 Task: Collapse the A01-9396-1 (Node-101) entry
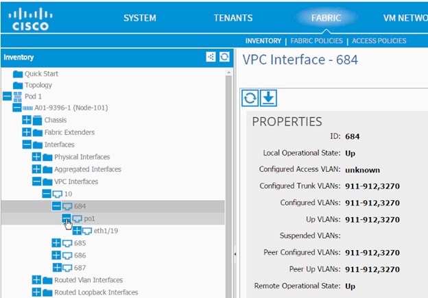click(17, 108)
